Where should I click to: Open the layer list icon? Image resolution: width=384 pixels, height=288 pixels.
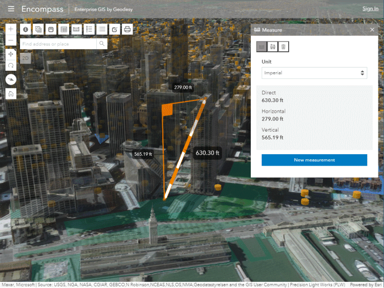tap(102, 29)
